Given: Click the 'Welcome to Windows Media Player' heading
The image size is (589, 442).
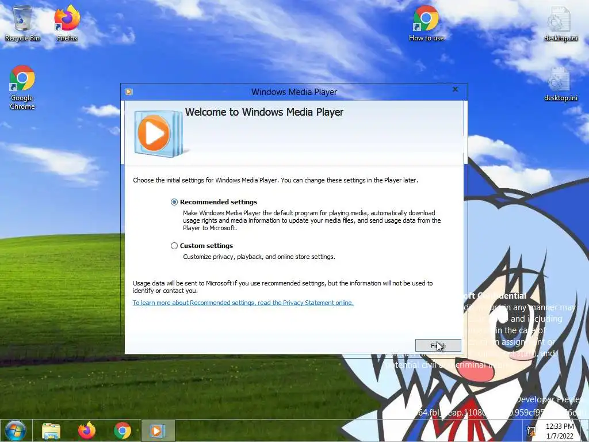Looking at the screenshot, I should tap(264, 112).
